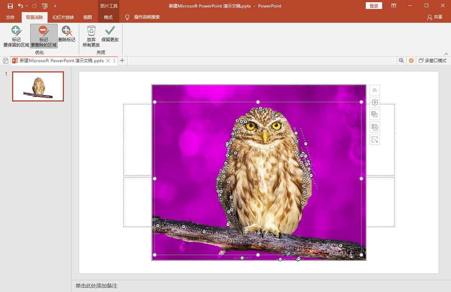
Task: Click the 共享 (Share) button
Action: [435, 17]
